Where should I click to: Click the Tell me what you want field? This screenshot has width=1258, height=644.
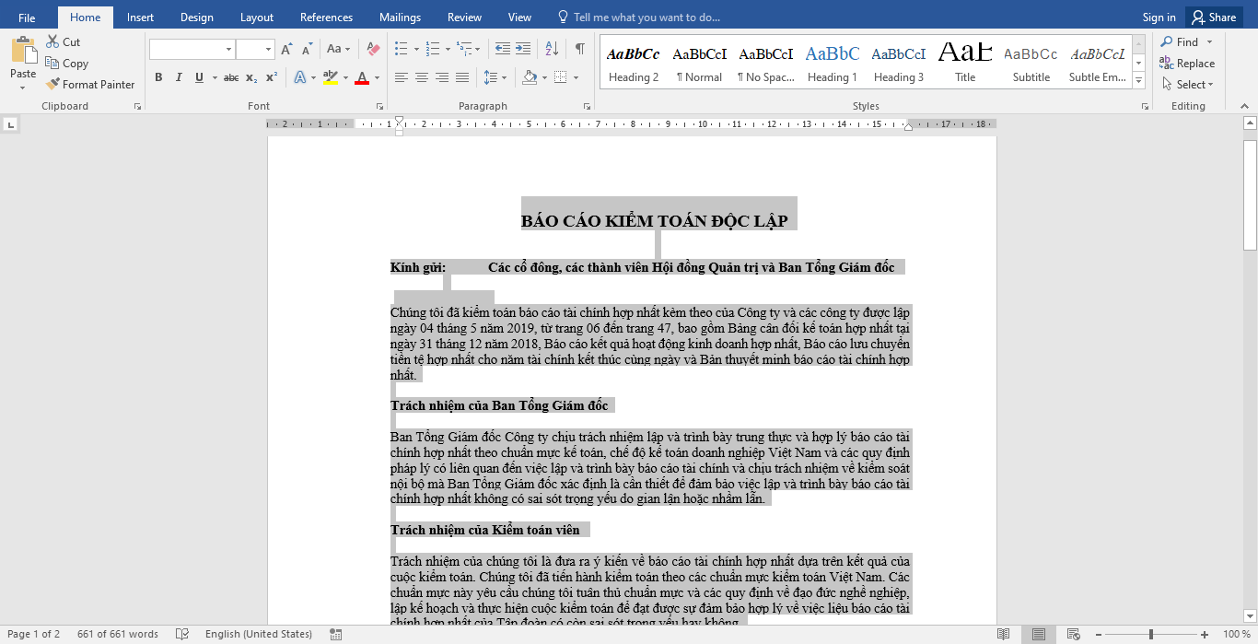(x=639, y=17)
